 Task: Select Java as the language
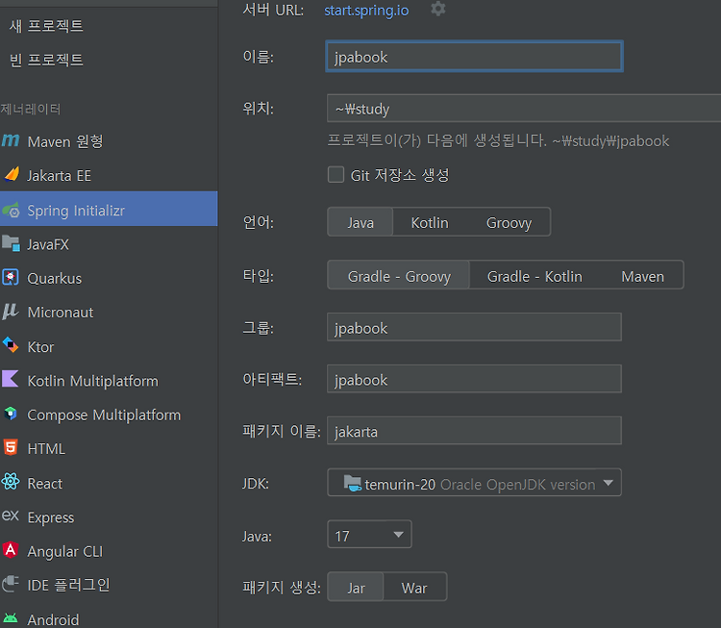pos(360,223)
